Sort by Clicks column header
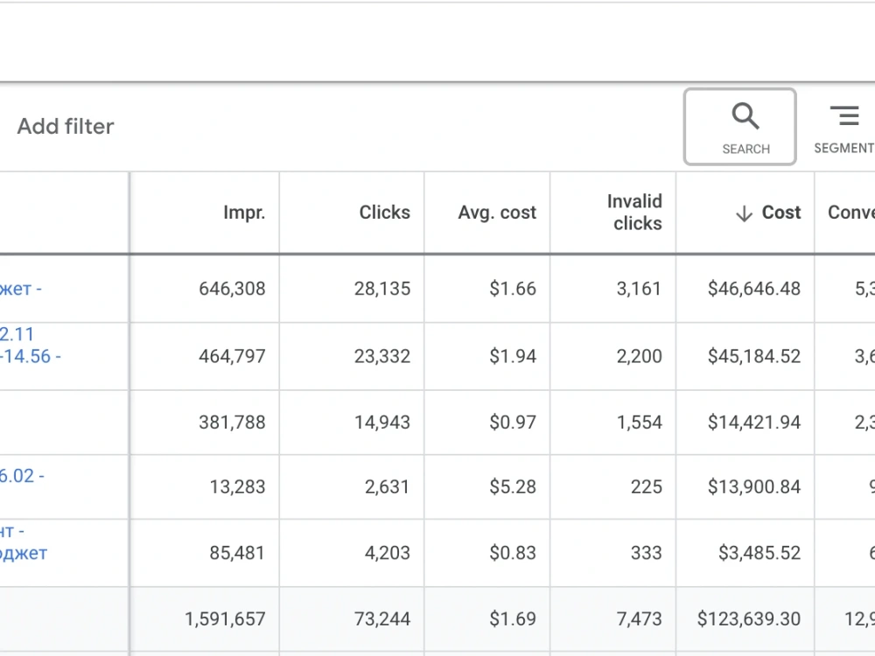Screen dimensions: 875x656 [384, 213]
